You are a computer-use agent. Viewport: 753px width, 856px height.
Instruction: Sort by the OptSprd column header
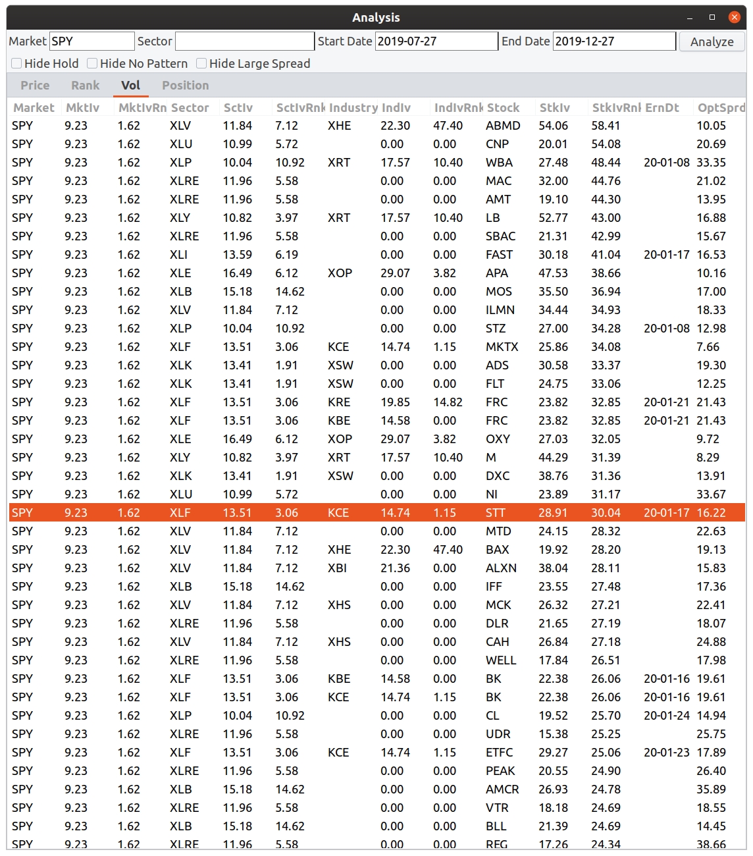pos(720,107)
